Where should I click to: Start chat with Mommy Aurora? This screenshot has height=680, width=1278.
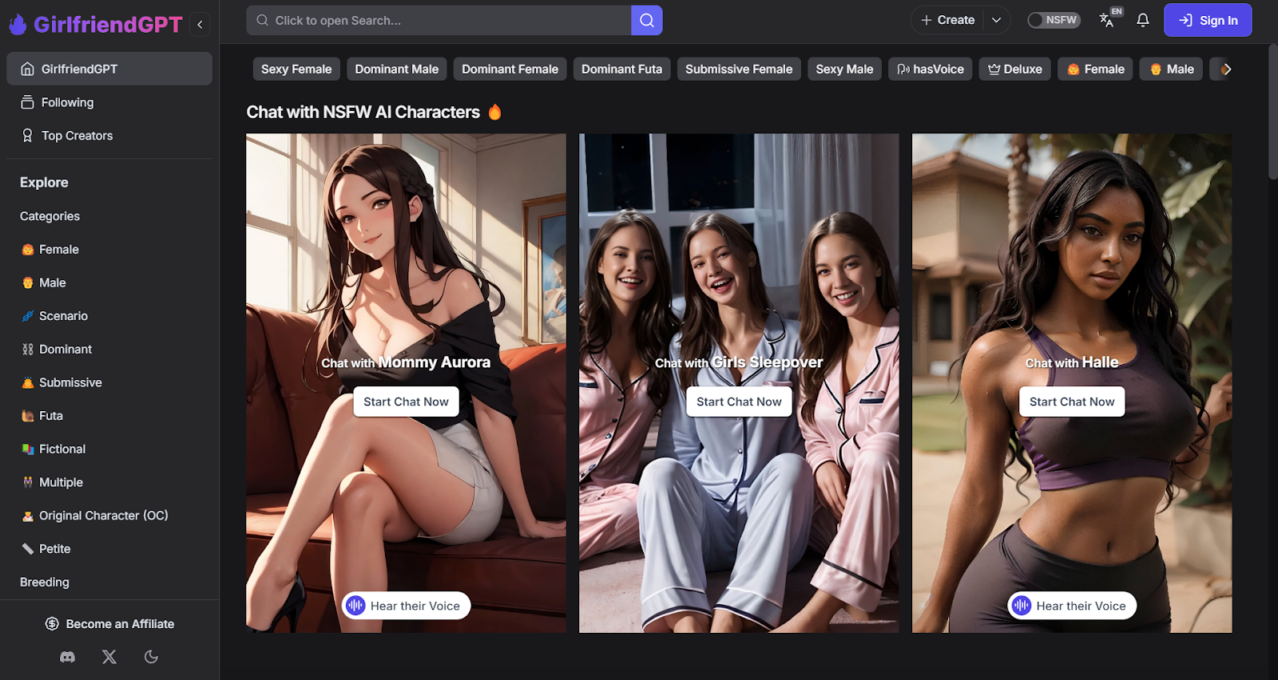coord(407,401)
